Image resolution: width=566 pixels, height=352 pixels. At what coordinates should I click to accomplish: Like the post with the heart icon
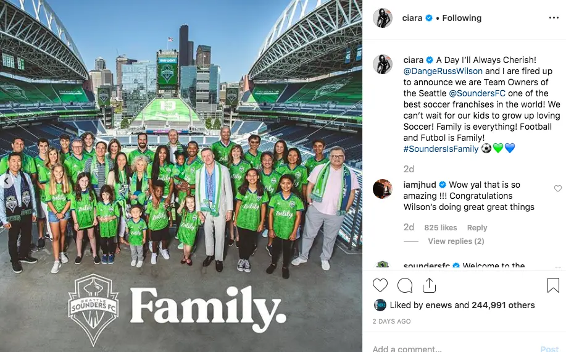click(380, 285)
